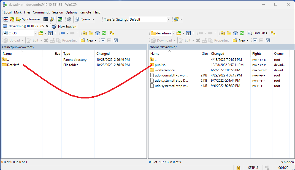This screenshot has height=170, width=295.
Task: Click the remote panel Home directory icon
Action: (236, 33)
